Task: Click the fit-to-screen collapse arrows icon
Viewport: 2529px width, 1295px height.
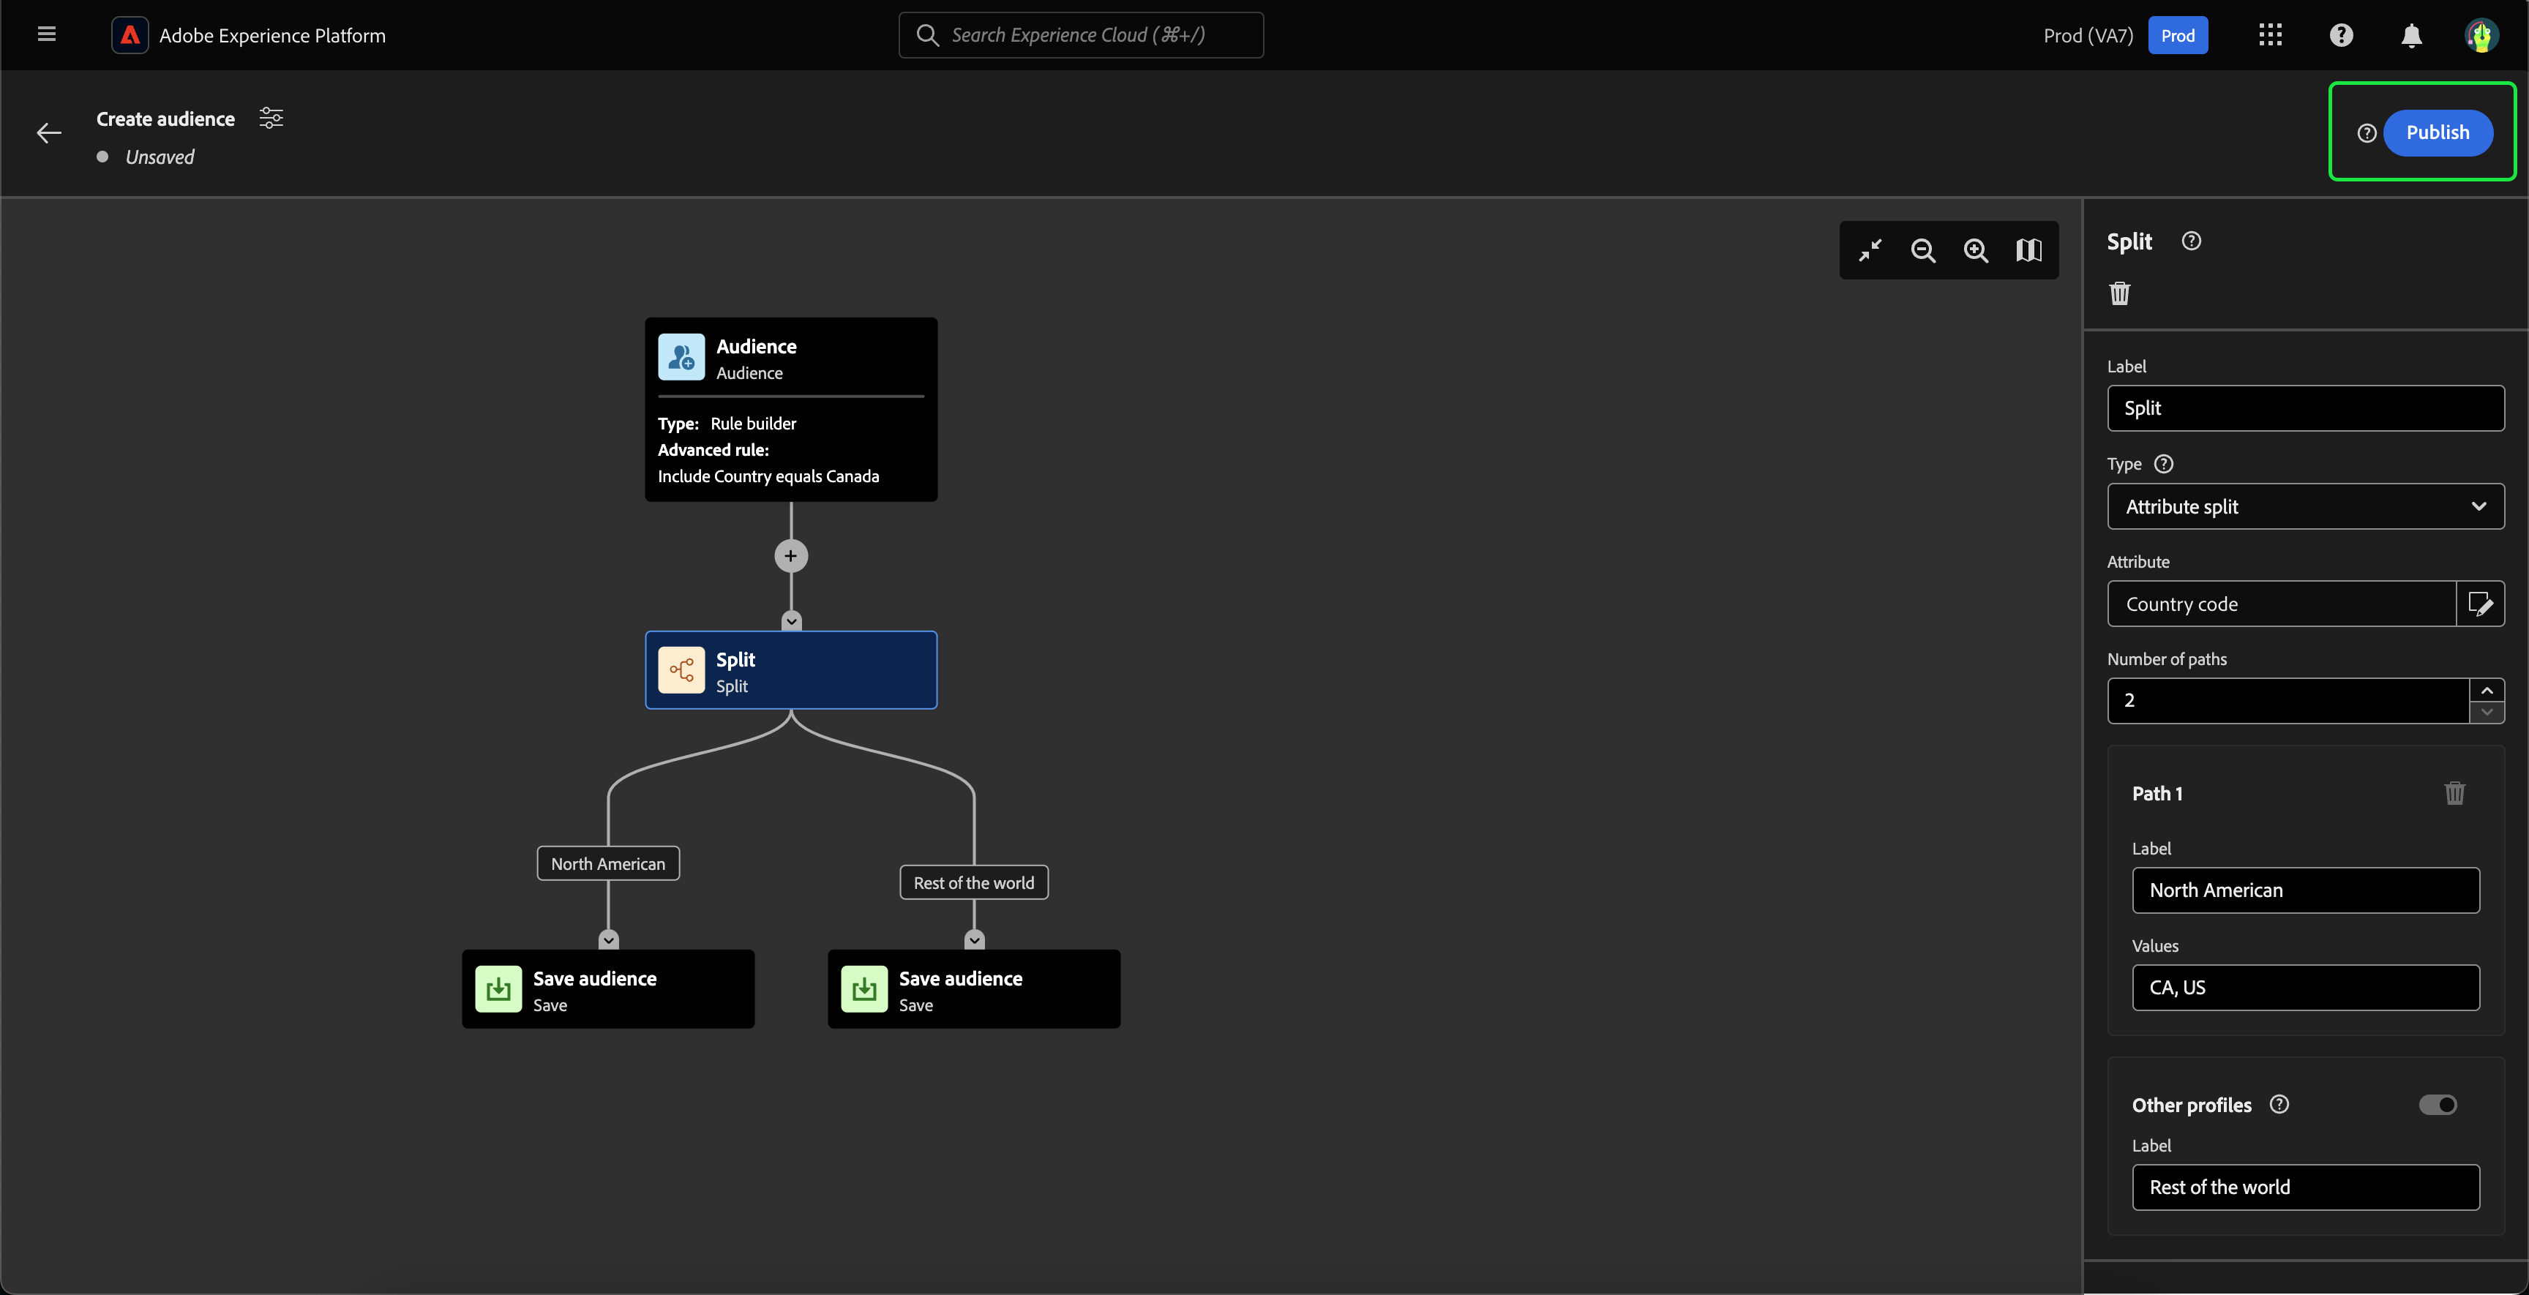Action: coord(1869,250)
